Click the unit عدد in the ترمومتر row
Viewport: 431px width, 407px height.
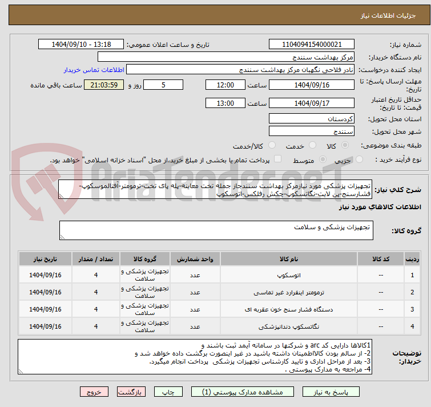point(195,292)
